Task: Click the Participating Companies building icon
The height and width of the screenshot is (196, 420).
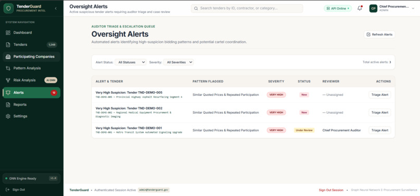Action: (x=8, y=57)
